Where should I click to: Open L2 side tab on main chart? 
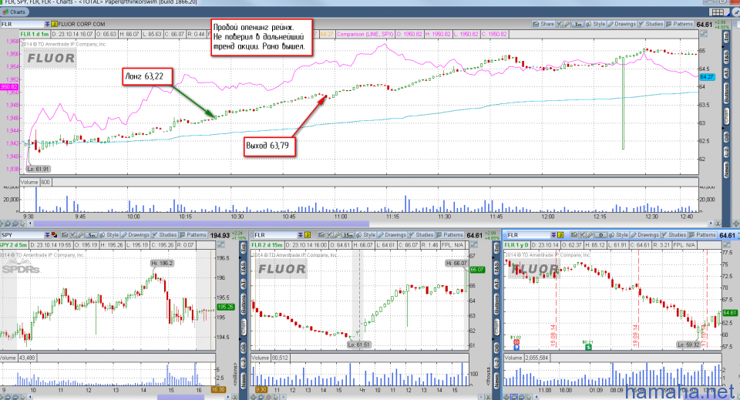tap(726, 153)
